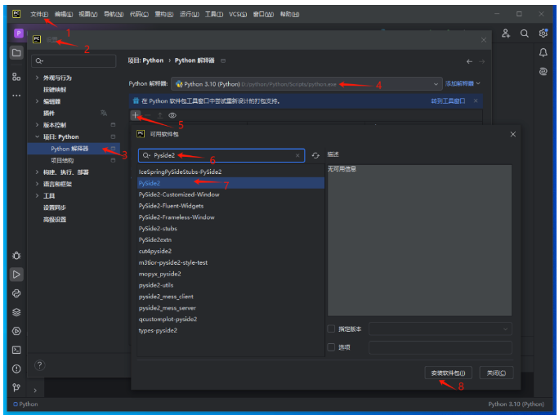The image size is (559, 420).
Task: Open the Code With Me user icon
Action: pos(506,34)
